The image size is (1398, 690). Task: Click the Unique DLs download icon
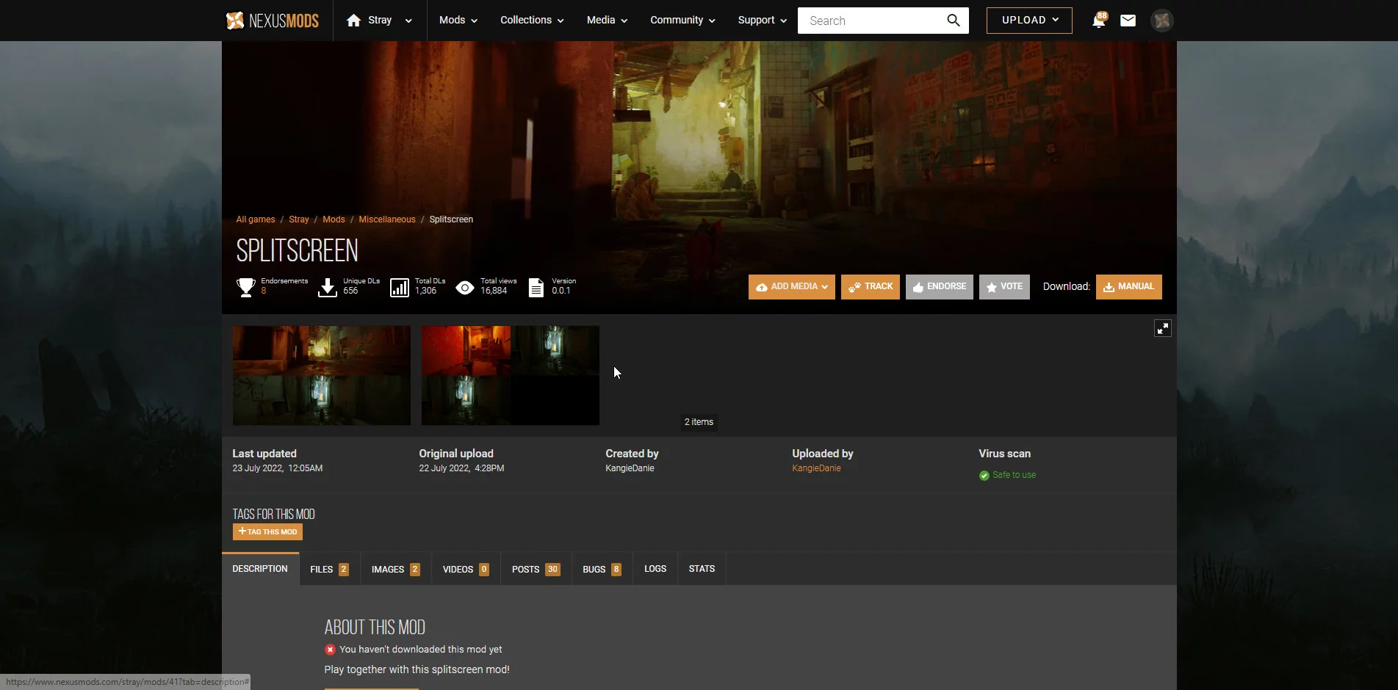coord(328,287)
